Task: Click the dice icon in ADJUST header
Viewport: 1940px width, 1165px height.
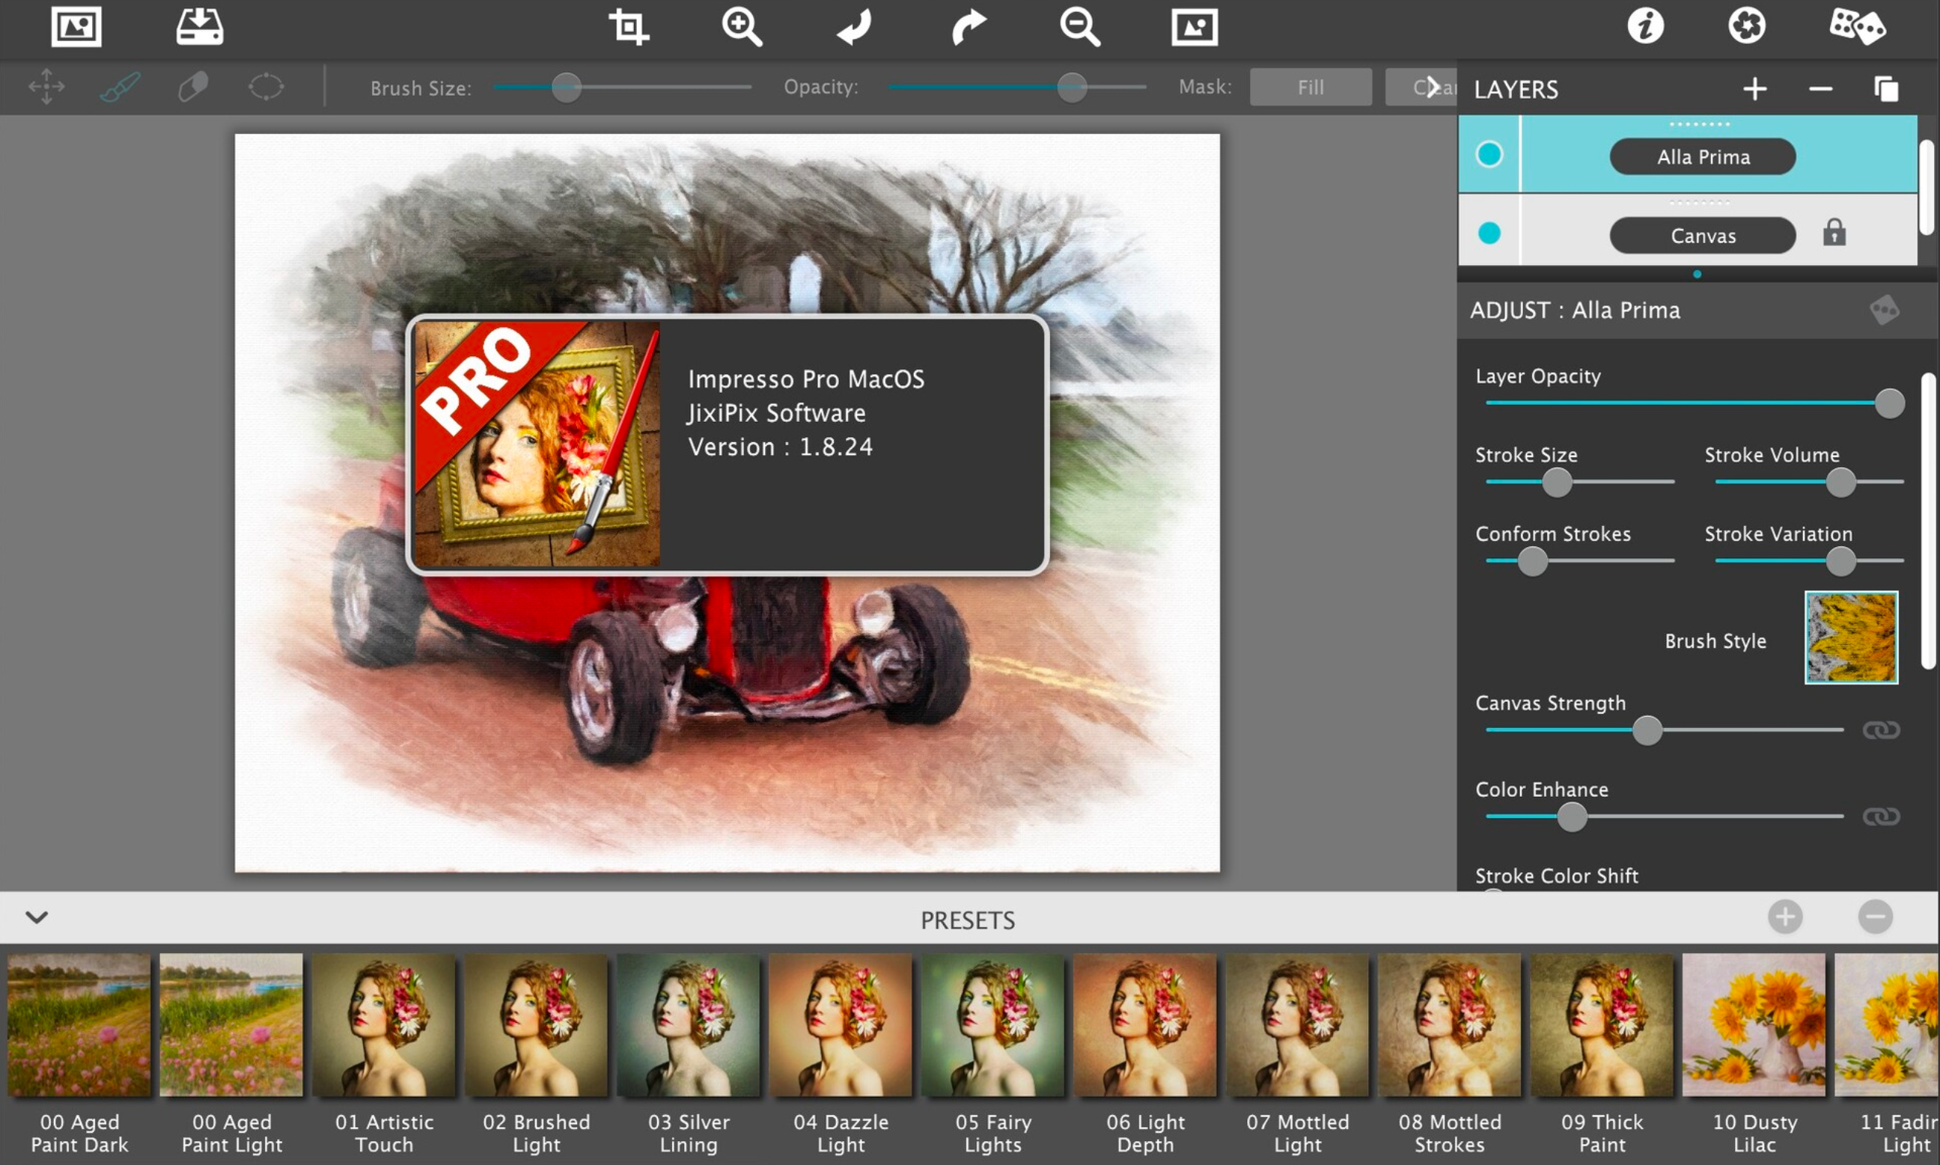Action: 1885,310
